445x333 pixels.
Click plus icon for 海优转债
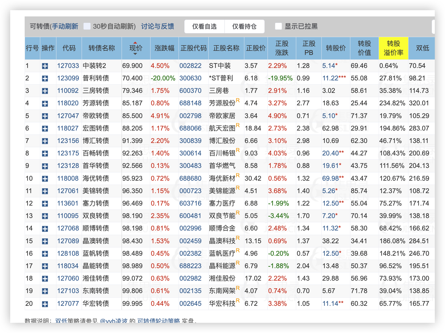click(45, 179)
